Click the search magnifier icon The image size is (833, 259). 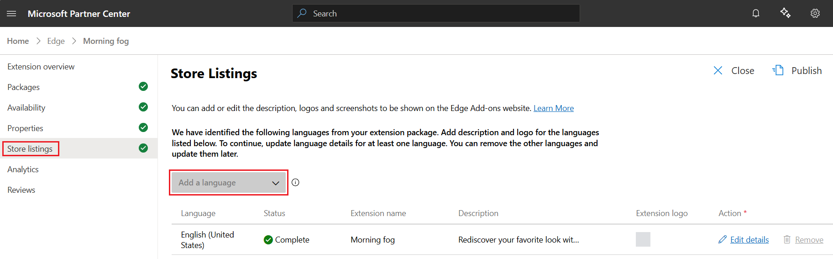click(x=302, y=13)
